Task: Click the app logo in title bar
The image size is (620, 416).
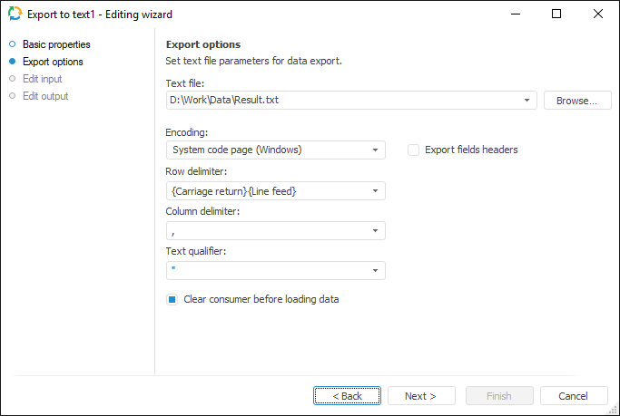Action: tap(15, 14)
